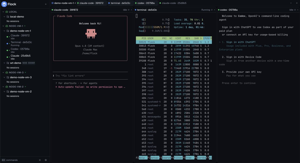Switch to the claude-code · 25d9b5 tab
300x163 pixels.
click(172, 3)
